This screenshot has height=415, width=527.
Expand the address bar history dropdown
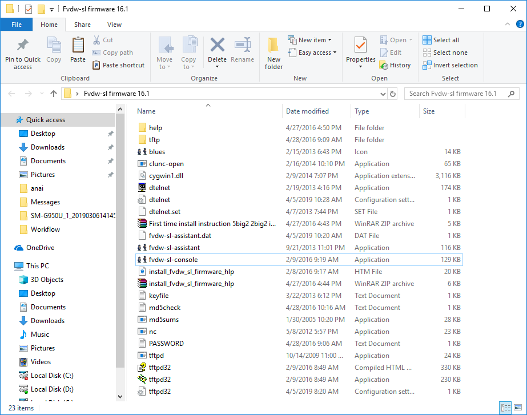(383, 94)
